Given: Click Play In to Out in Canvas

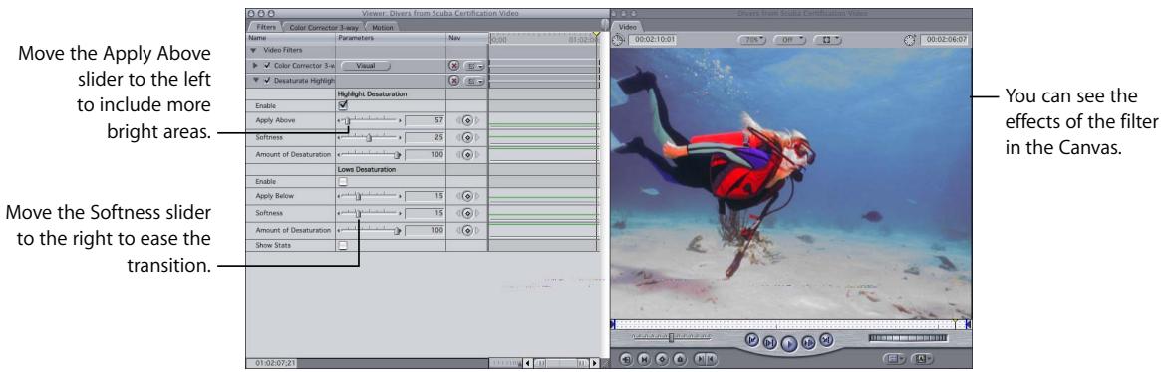Looking at the screenshot, I should [770, 342].
